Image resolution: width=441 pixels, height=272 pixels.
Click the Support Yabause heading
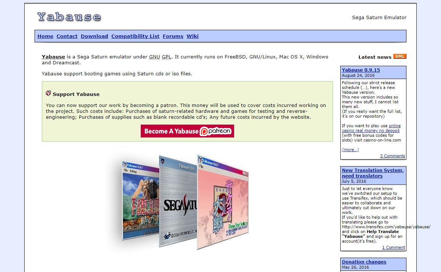tap(76, 94)
